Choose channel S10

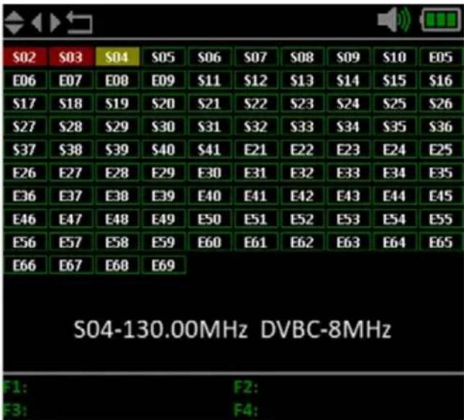395,57
